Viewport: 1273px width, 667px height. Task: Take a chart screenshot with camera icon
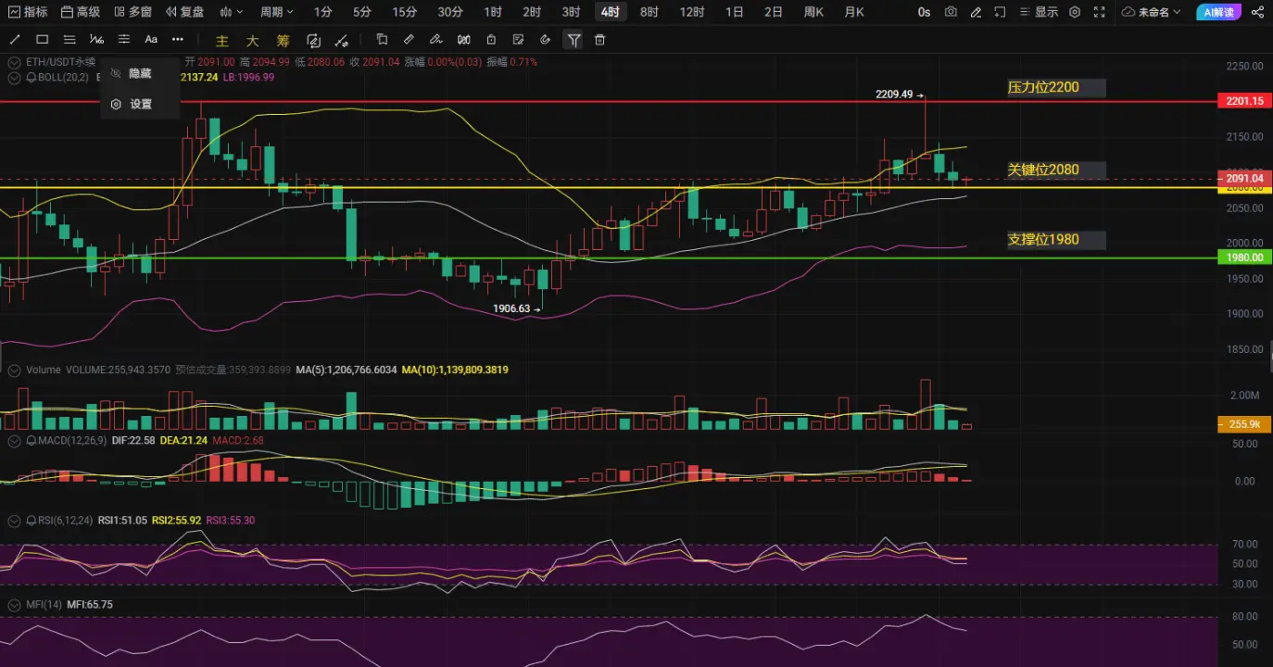tap(951, 12)
